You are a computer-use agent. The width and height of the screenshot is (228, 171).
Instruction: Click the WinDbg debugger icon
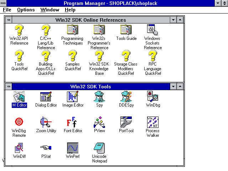(x=153, y=97)
